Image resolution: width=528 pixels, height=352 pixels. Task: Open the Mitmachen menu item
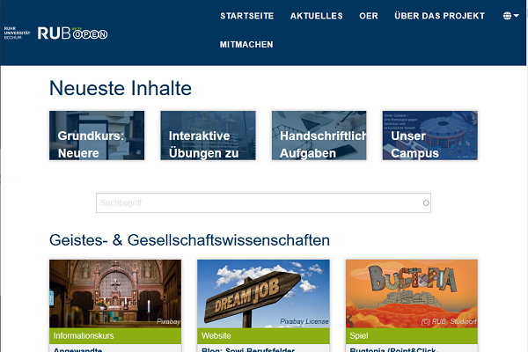click(246, 44)
